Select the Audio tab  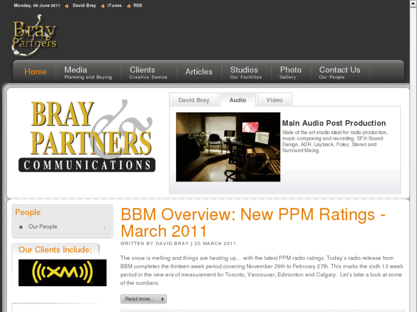238,100
